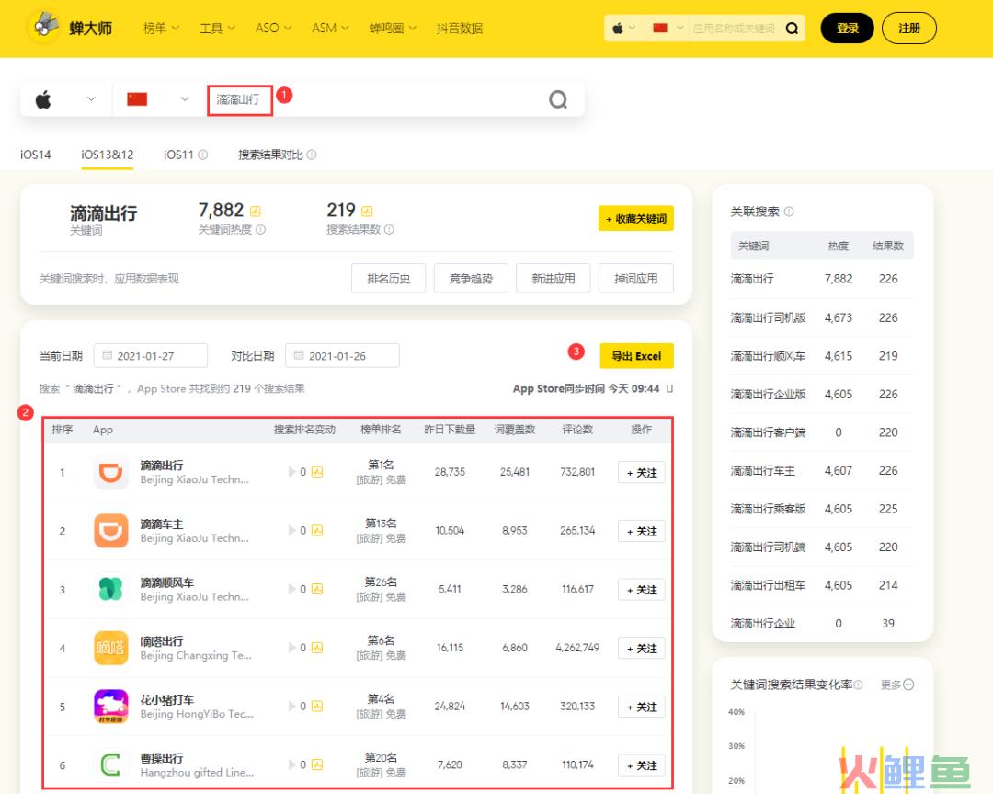The image size is (993, 794).
Task: Click the 对比日期 field 2021-01-26
Action: coord(342,355)
